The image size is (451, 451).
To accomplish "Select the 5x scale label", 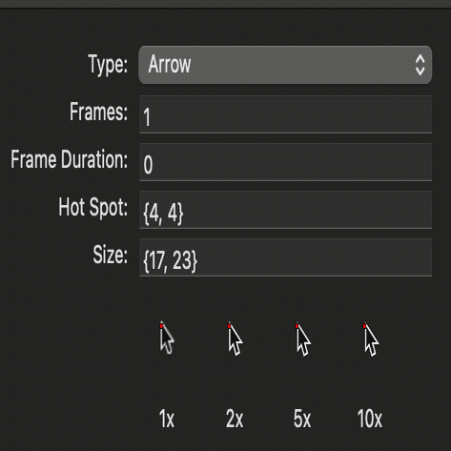I will click(302, 419).
